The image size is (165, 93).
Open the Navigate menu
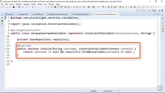tap(26, 4)
